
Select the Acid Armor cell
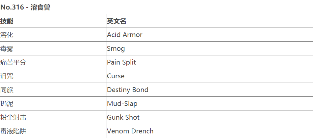click(x=124, y=35)
